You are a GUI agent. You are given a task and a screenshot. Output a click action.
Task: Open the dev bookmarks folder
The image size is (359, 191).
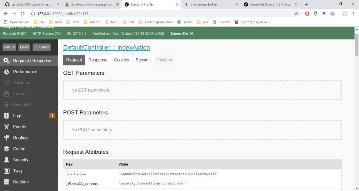click(x=39, y=22)
